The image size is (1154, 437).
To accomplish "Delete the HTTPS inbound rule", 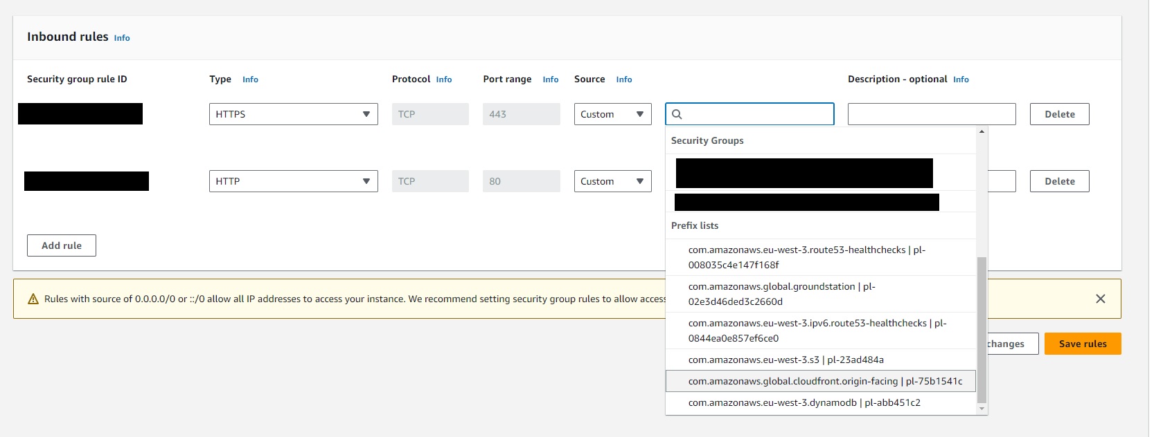I will 1059,114.
